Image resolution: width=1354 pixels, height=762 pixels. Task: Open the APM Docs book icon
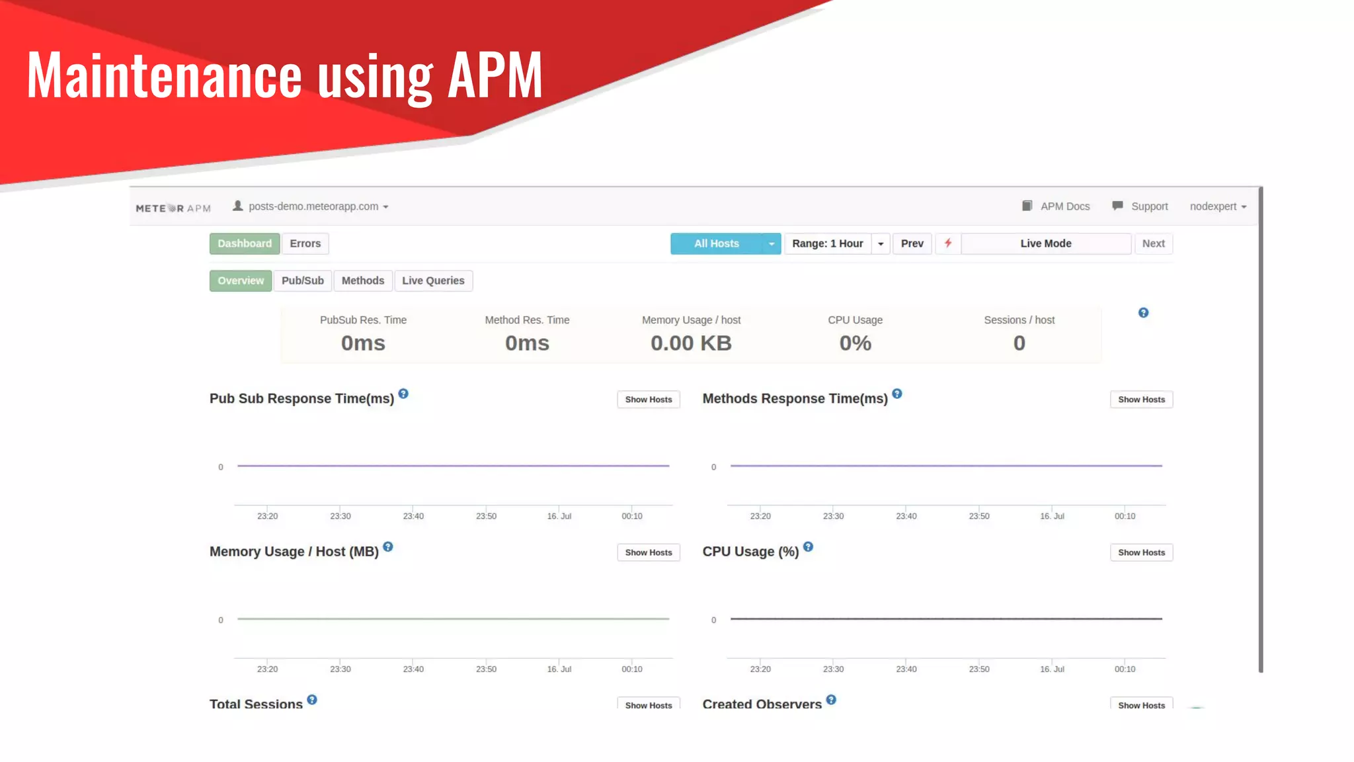pyautogui.click(x=1027, y=206)
